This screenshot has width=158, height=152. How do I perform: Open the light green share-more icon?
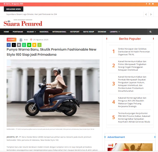[39, 45]
